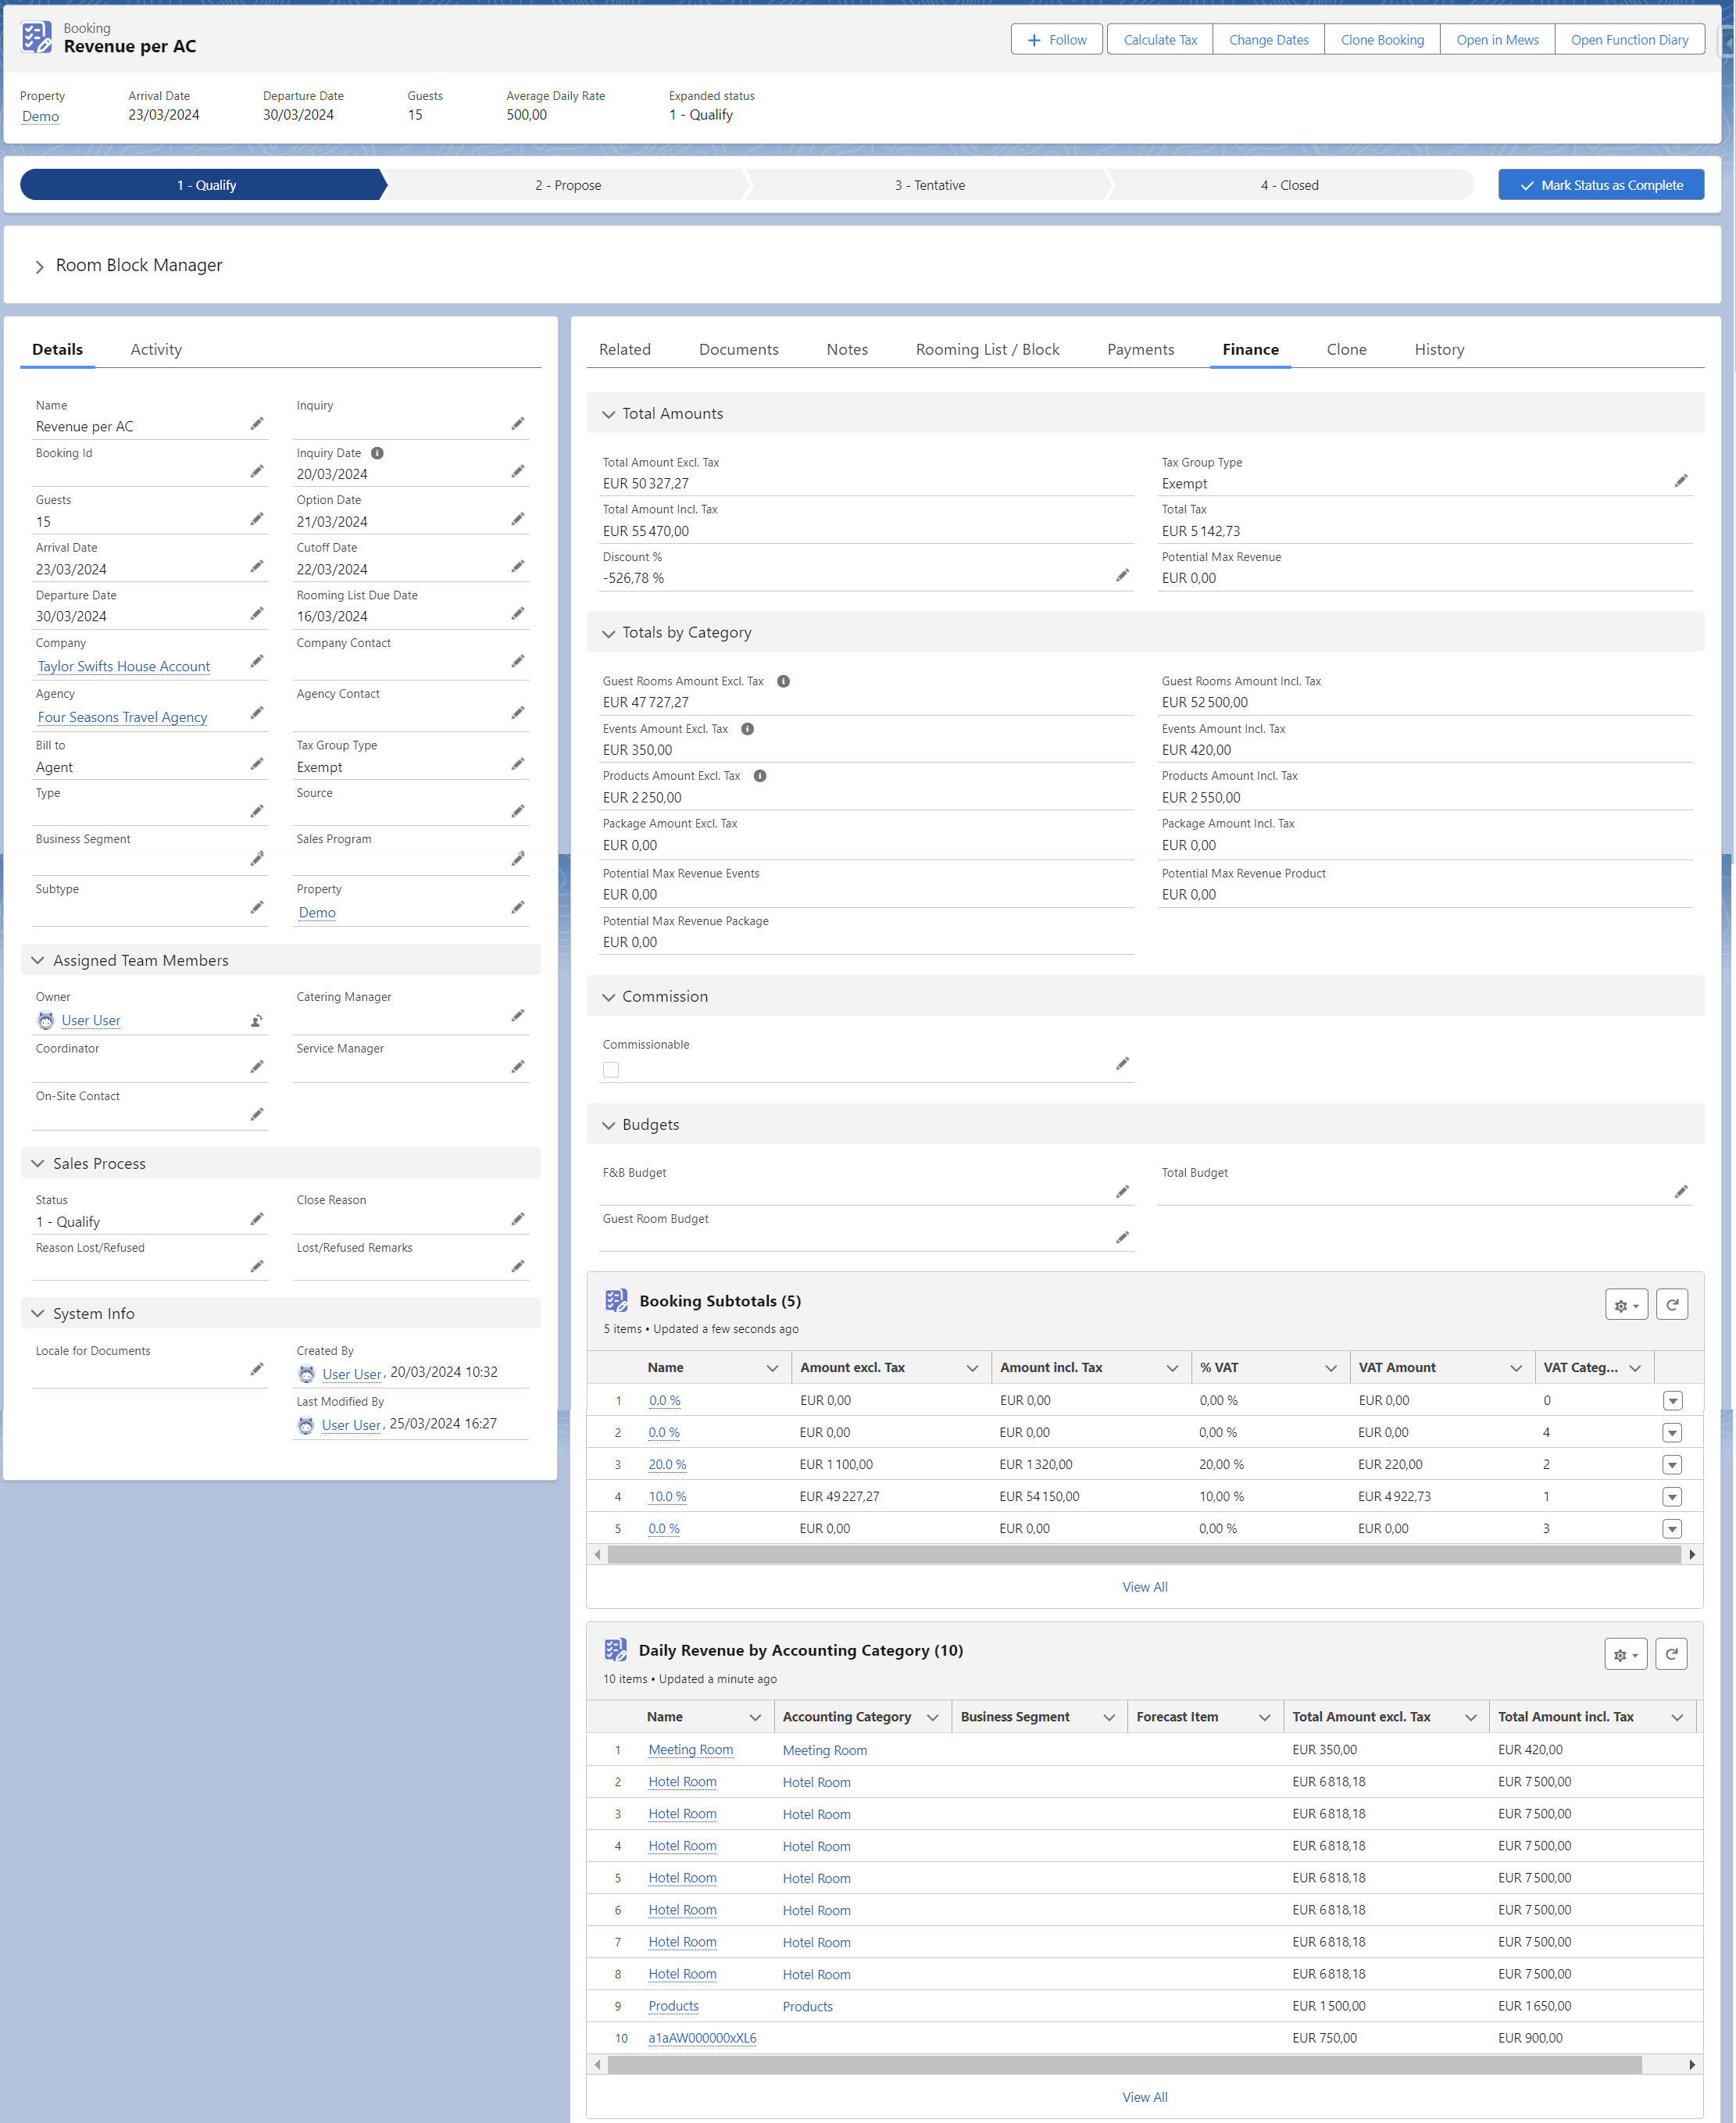
Task: Click the Open in Mews button
Action: 1497,40
